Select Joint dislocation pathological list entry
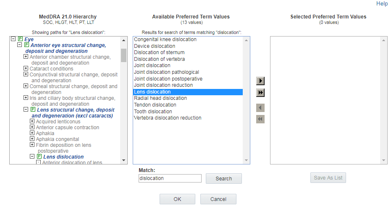The image size is (391, 206). (x=166, y=72)
